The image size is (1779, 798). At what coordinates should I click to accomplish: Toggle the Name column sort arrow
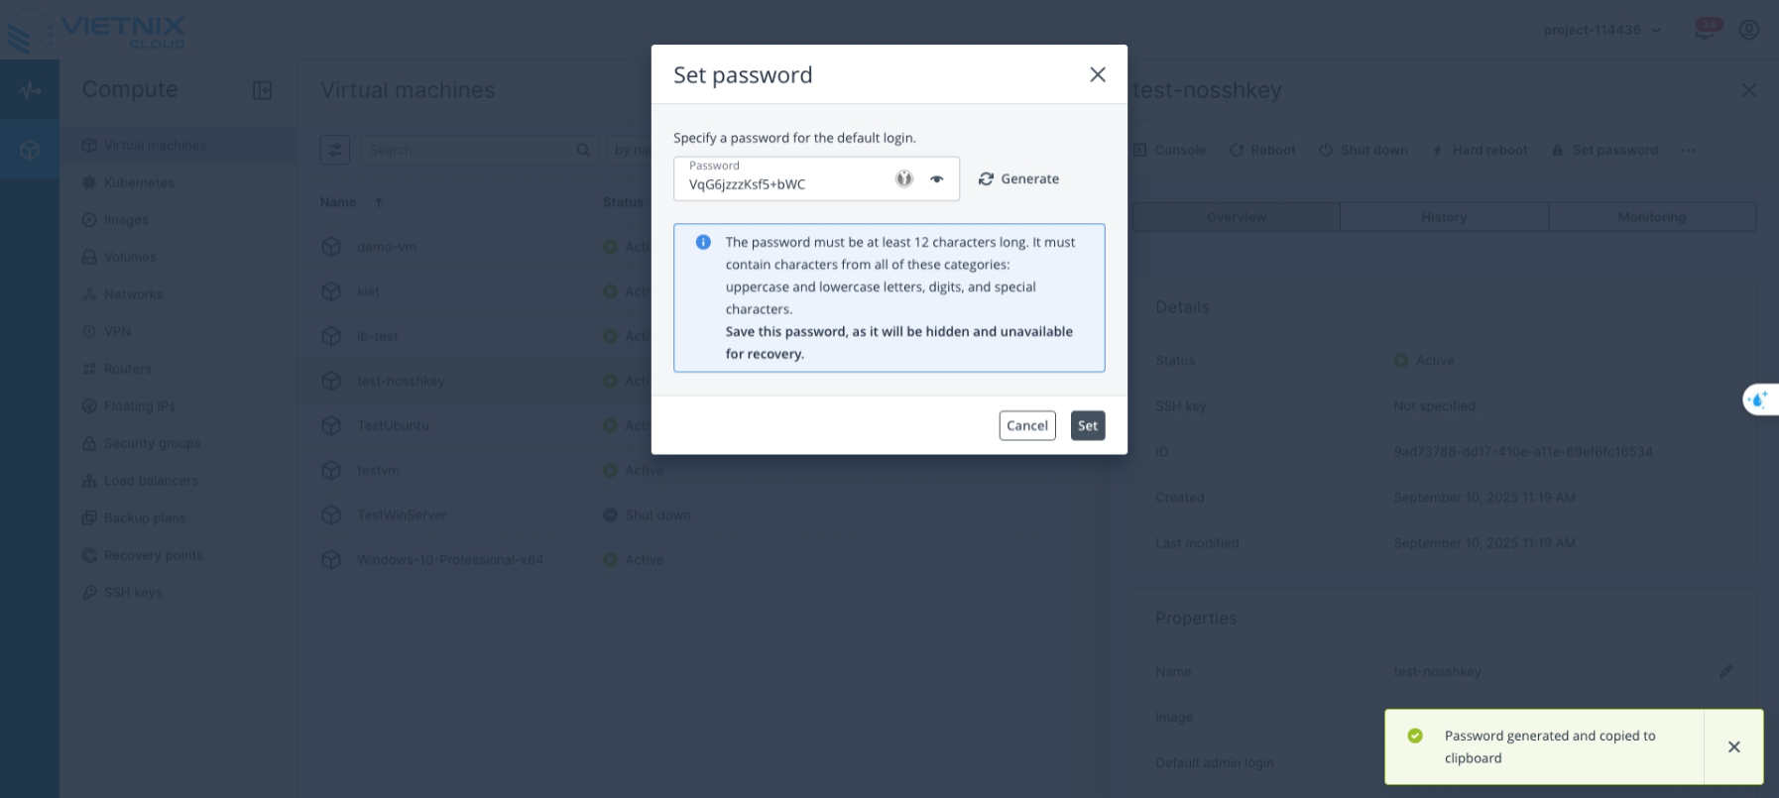pyautogui.click(x=378, y=202)
